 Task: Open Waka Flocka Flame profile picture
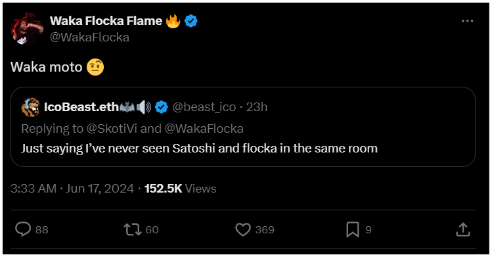click(x=27, y=29)
